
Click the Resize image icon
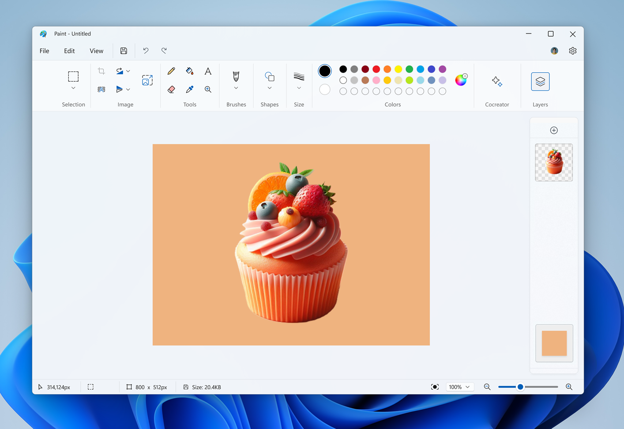[147, 79]
